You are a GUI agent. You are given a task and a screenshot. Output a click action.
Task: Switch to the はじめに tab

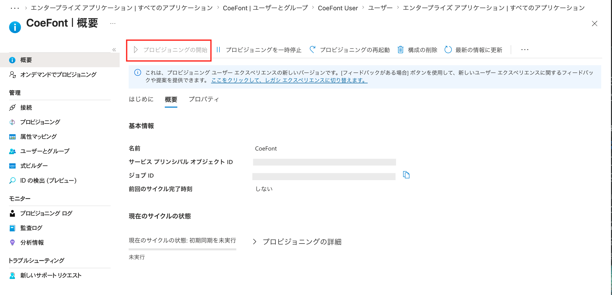tap(141, 99)
